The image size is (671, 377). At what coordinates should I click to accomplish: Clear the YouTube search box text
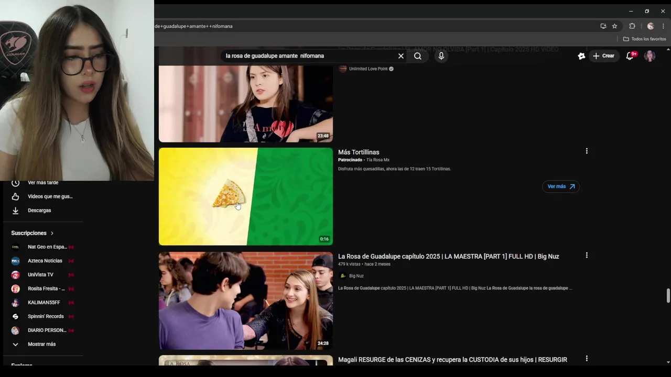pos(401,56)
